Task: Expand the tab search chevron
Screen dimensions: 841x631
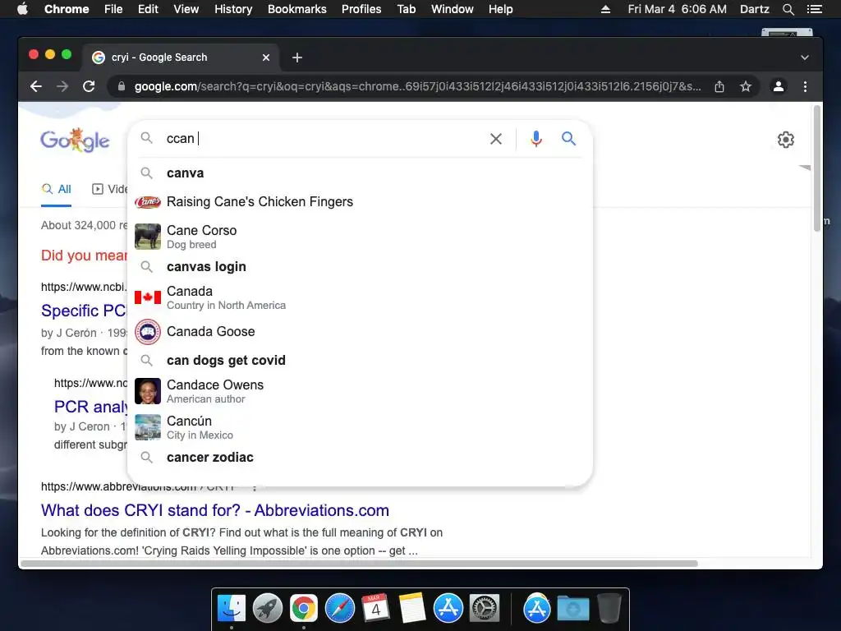Action: click(x=805, y=58)
